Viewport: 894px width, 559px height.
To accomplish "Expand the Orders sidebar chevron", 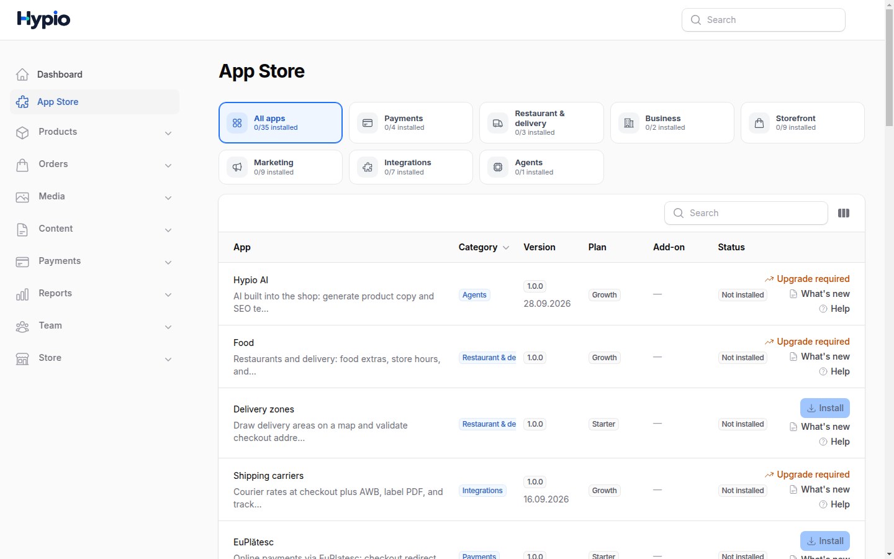I will pos(168,165).
